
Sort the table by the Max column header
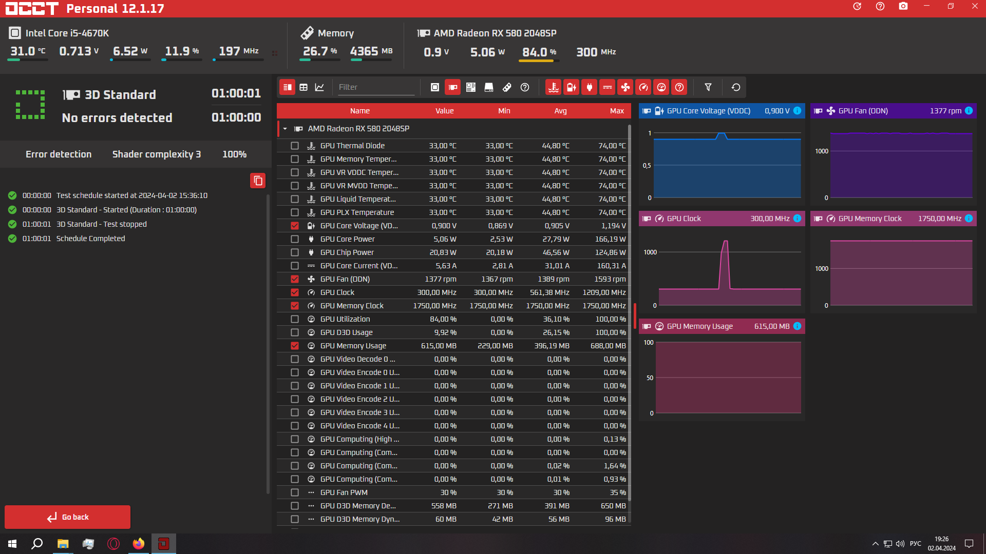(616, 111)
